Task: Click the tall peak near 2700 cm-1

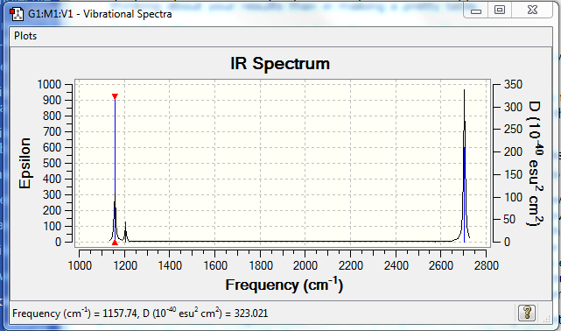Action: [465, 165]
